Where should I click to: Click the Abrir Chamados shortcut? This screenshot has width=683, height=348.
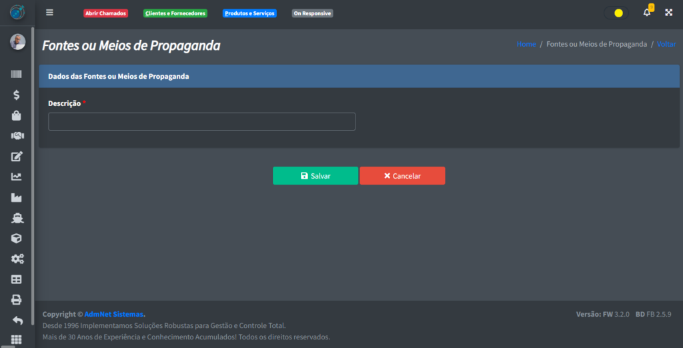tap(105, 13)
